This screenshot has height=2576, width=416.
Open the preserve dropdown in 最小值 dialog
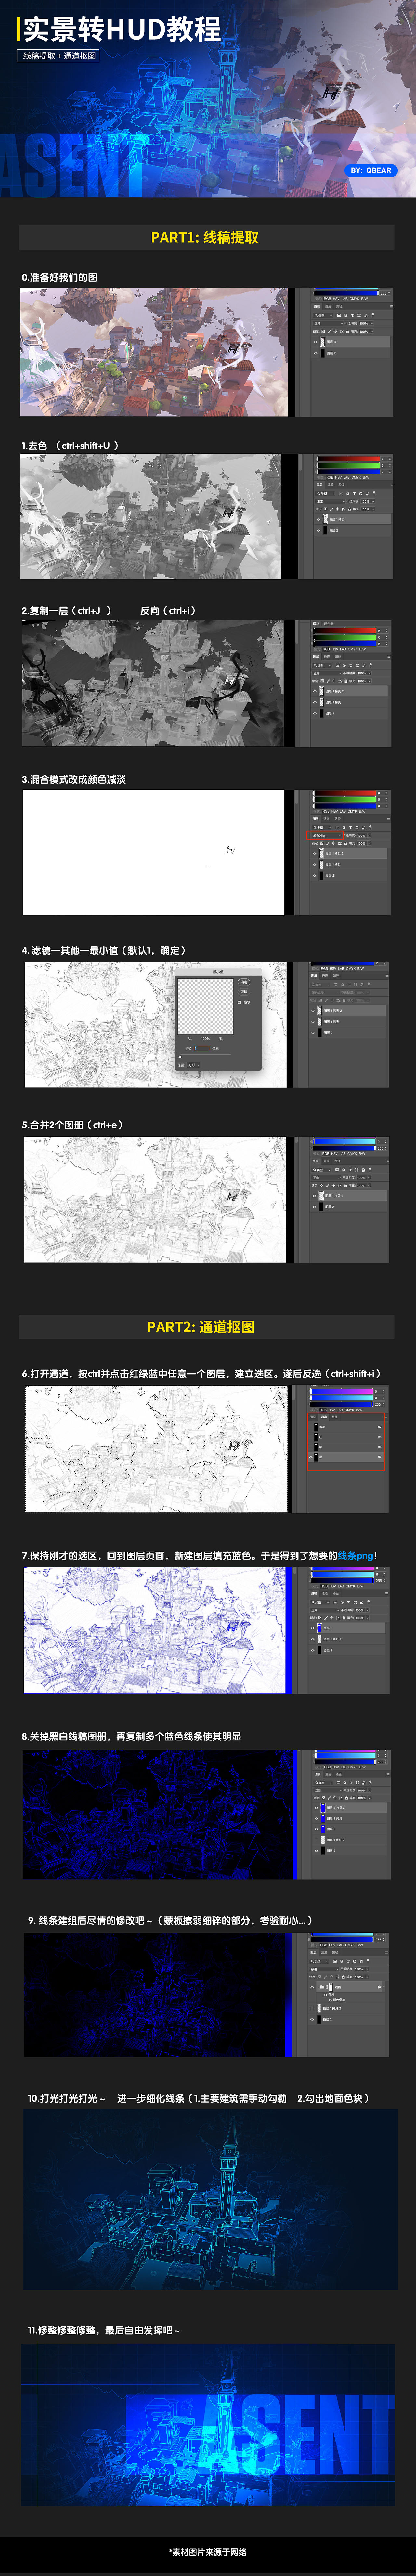[194, 1065]
